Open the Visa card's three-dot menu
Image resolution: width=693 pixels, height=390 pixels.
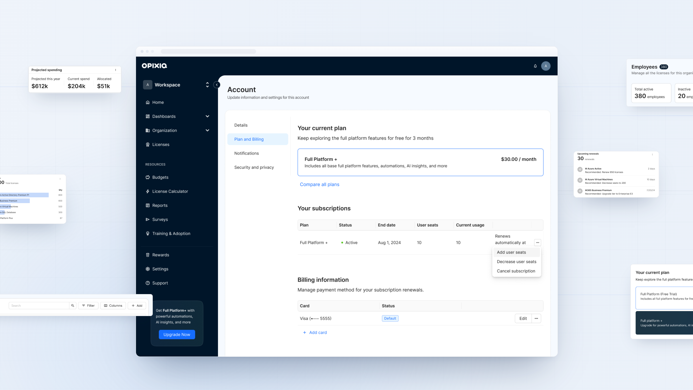click(536, 318)
